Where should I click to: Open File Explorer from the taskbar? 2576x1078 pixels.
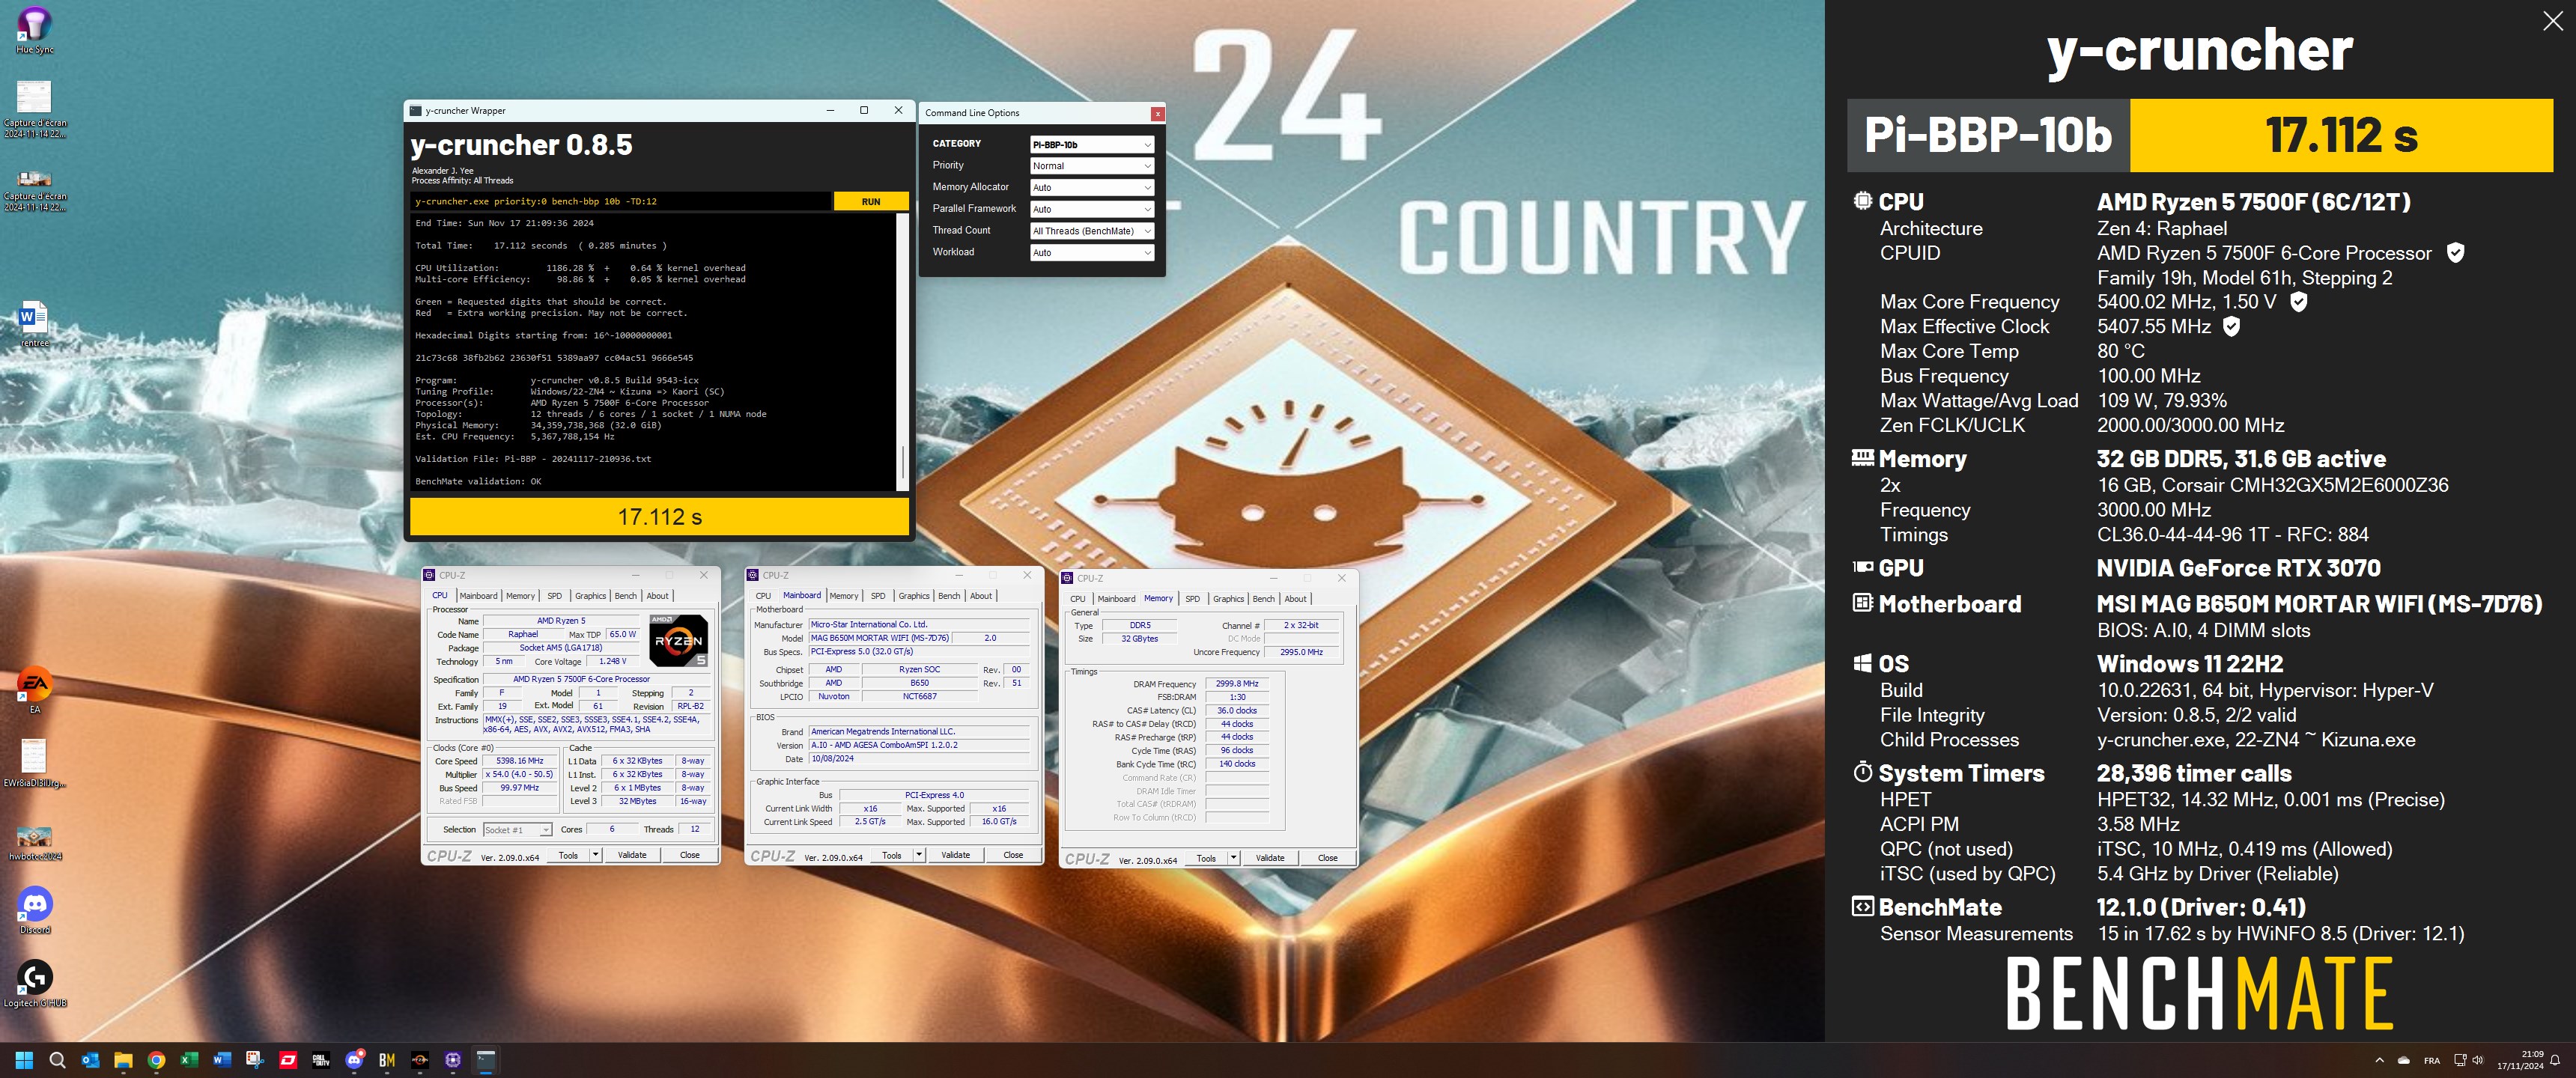coord(123,1060)
